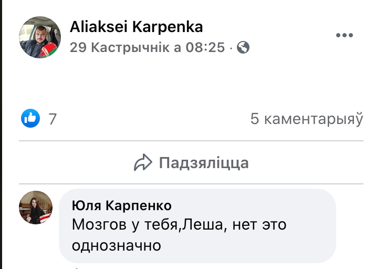Click the blue thumbs-up reaction icon

30,118
